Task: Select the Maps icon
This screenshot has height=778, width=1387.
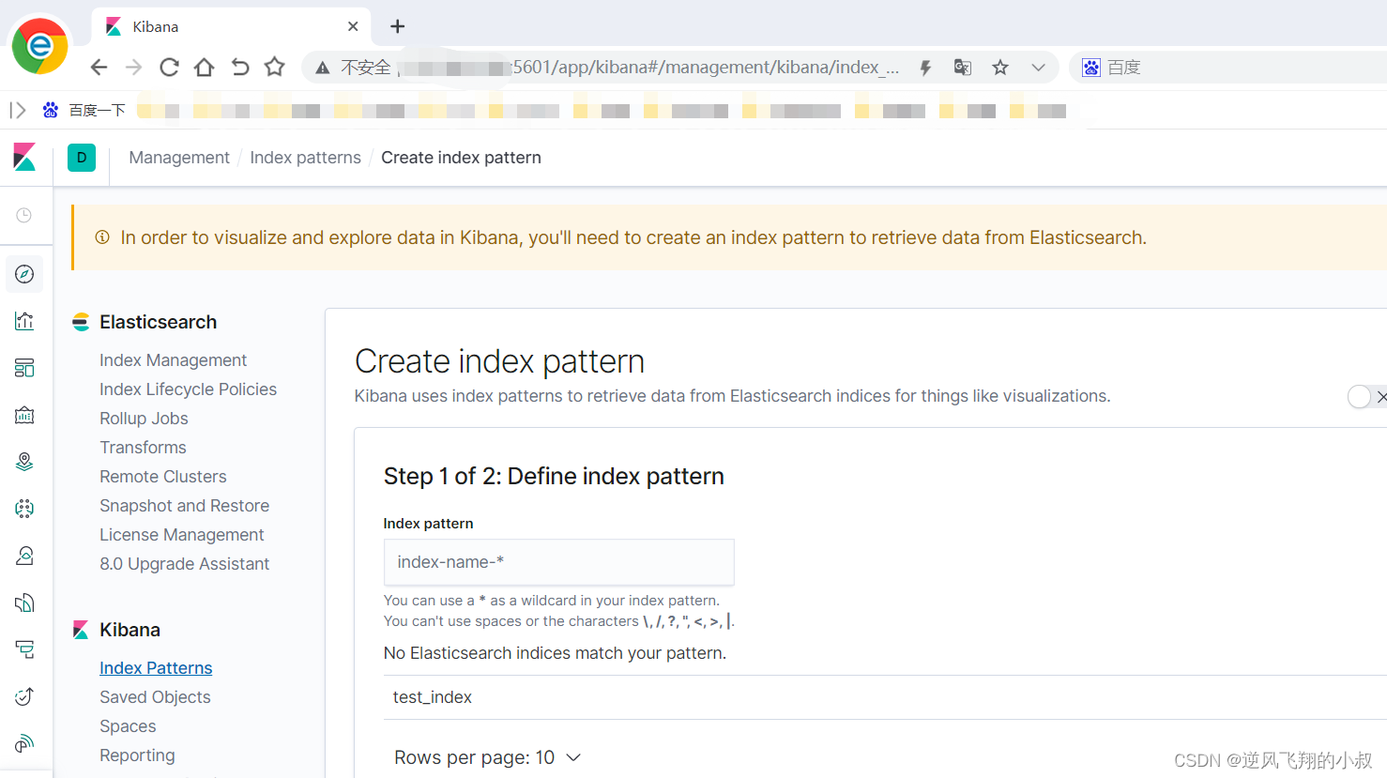Action: (24, 461)
